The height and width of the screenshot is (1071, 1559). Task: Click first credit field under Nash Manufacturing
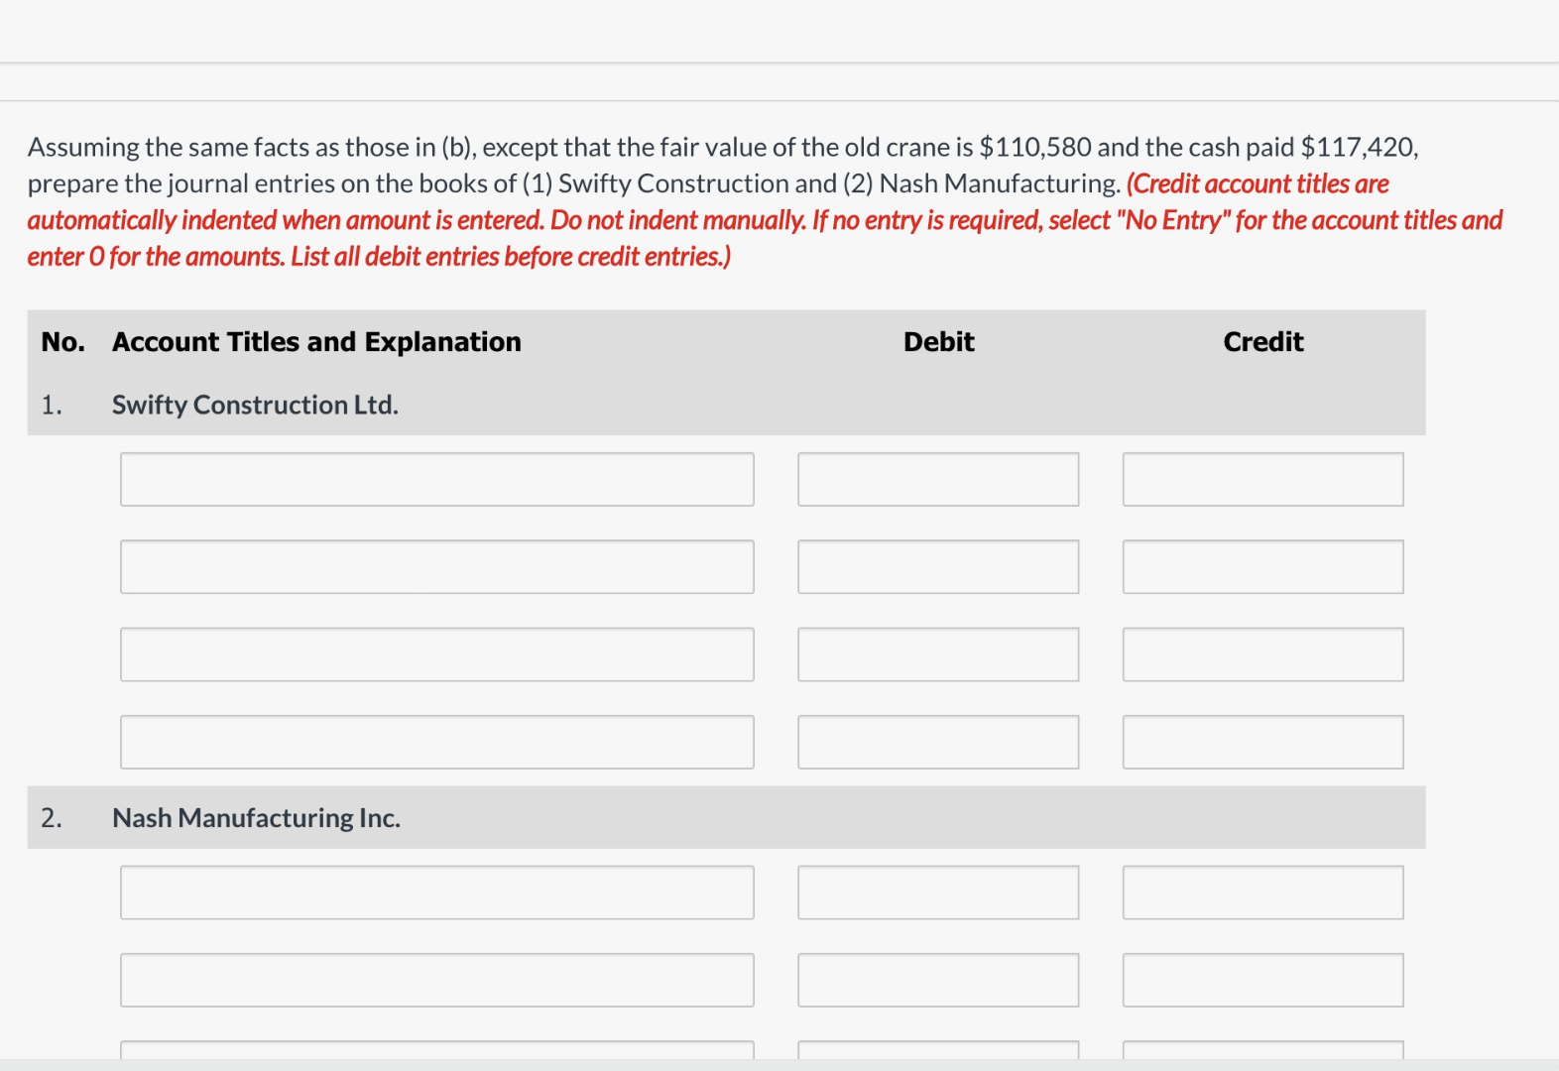click(1263, 892)
